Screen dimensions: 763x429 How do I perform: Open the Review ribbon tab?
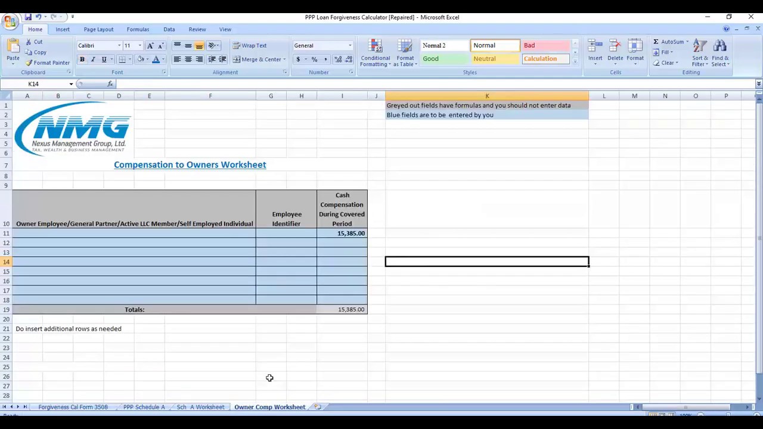(x=197, y=29)
